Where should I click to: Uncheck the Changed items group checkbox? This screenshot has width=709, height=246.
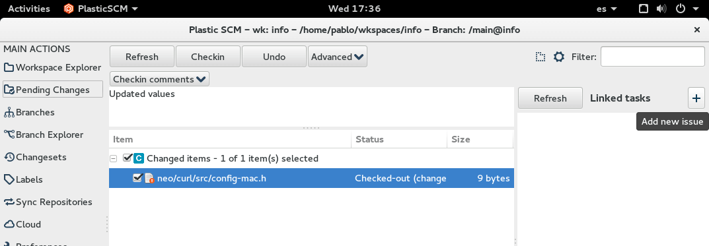click(127, 158)
